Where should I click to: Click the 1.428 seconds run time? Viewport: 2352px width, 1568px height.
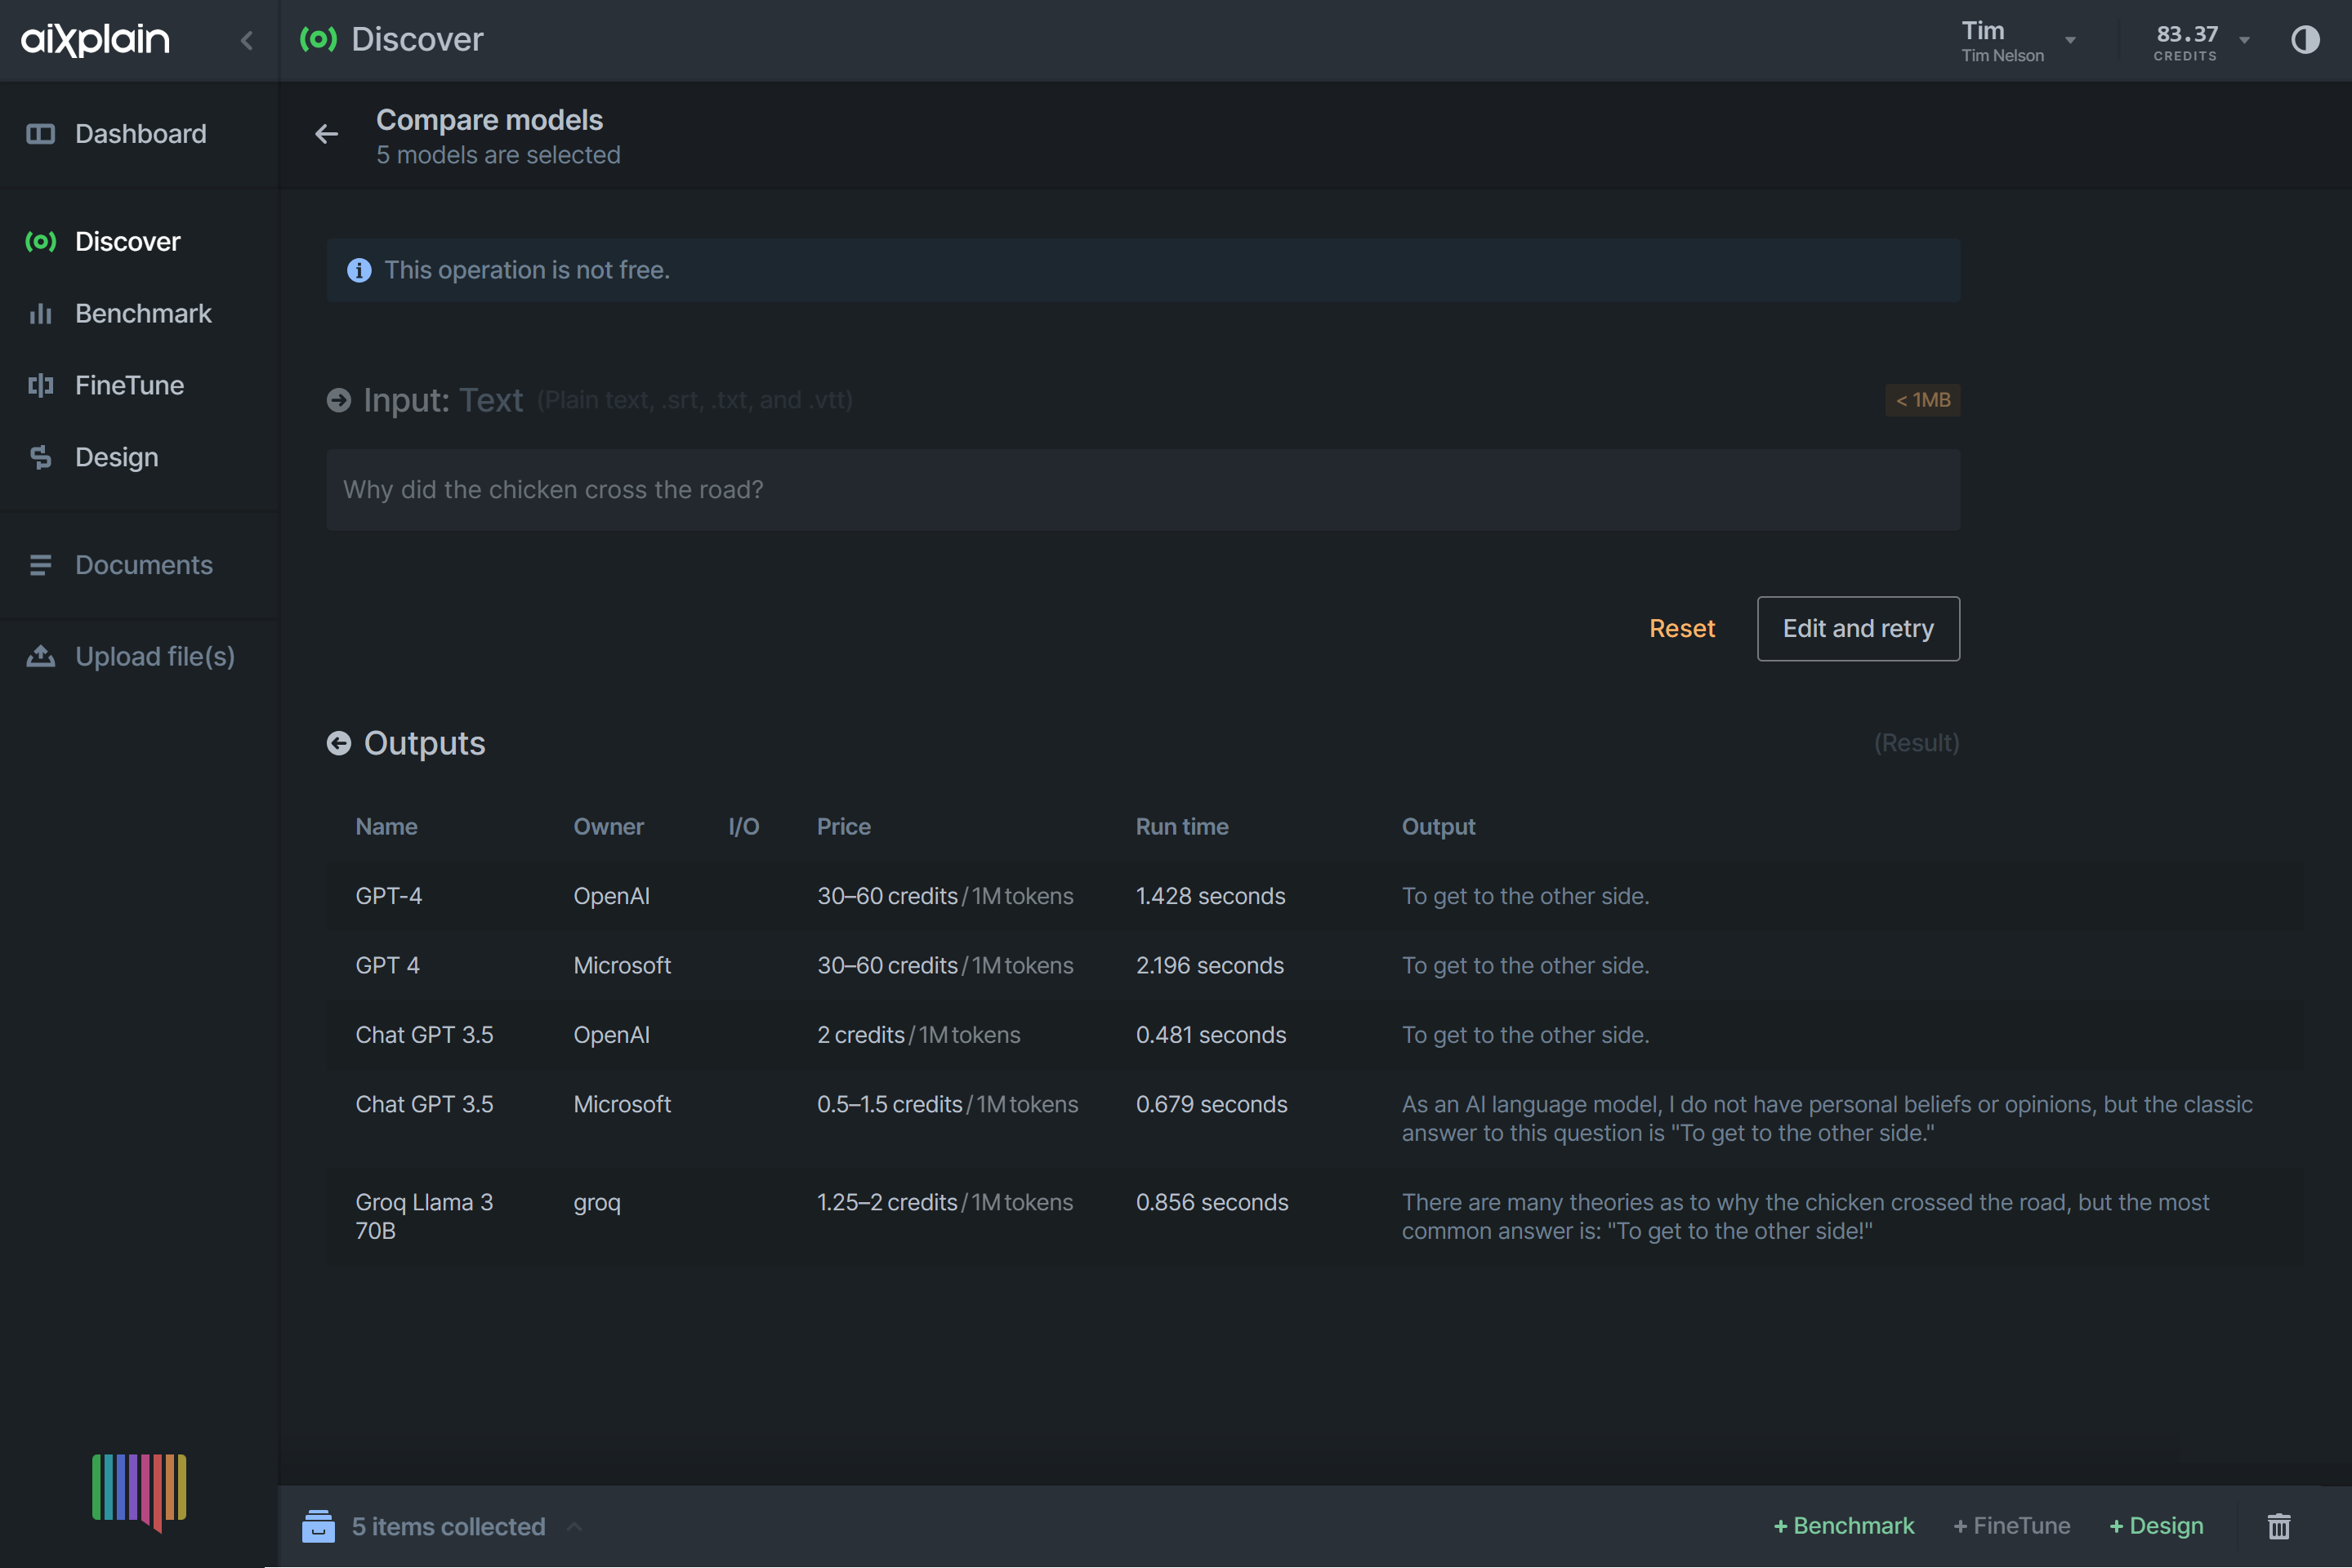(1211, 896)
